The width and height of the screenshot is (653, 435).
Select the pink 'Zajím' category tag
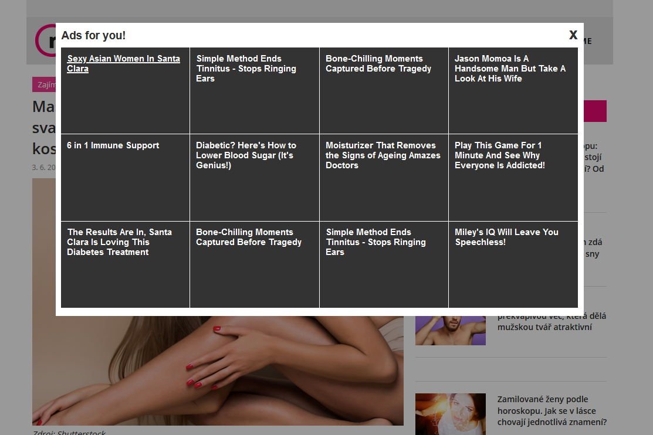click(44, 84)
